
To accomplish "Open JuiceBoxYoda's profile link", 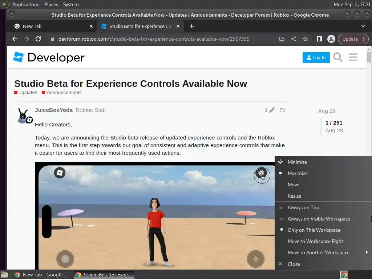I will [54, 110].
